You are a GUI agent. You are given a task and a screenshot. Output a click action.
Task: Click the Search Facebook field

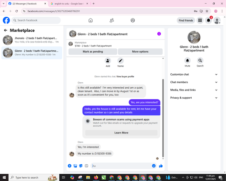tap(36, 20)
